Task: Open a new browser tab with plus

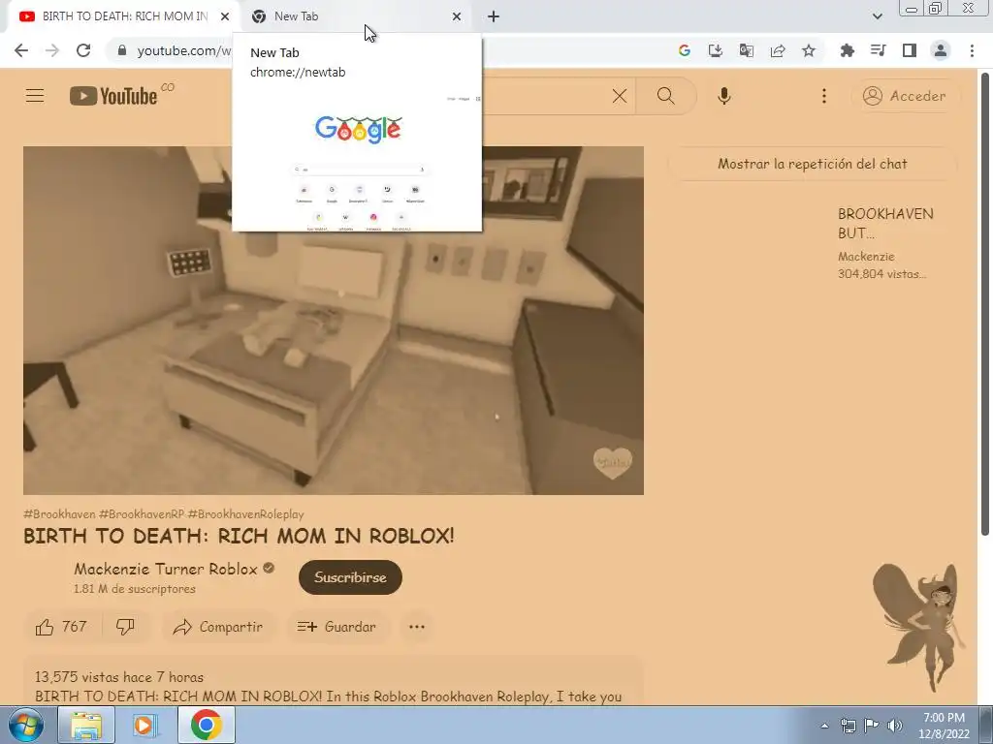Action: 494,16
